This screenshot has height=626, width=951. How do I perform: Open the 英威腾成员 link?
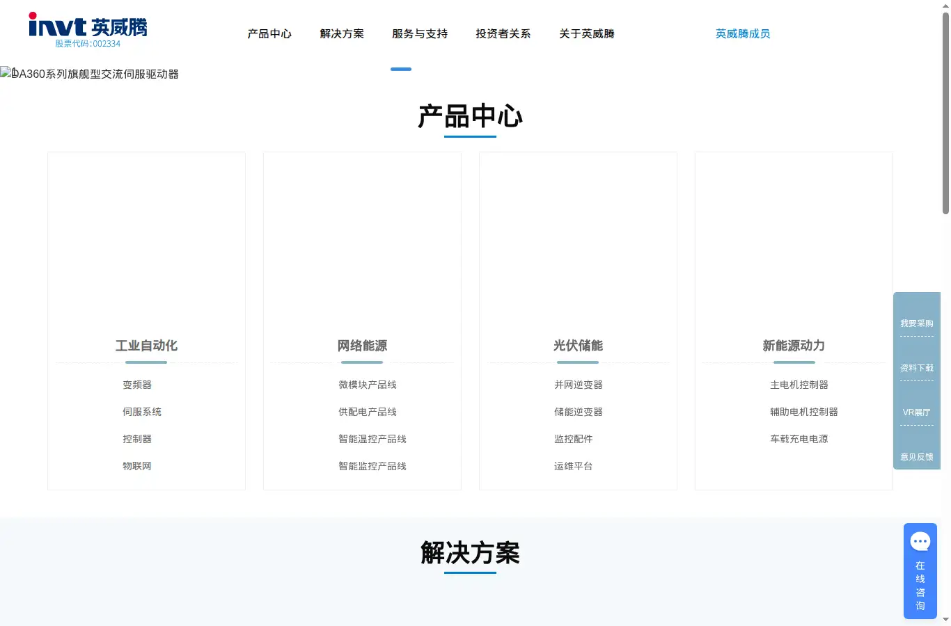[743, 33]
